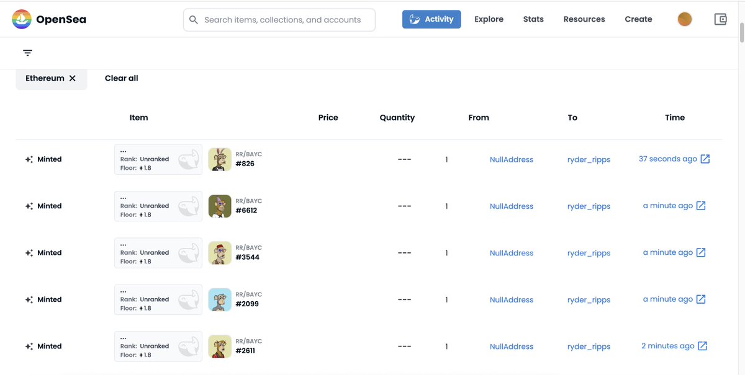Open the filter list icon
The width and height of the screenshot is (745, 375).
click(27, 53)
